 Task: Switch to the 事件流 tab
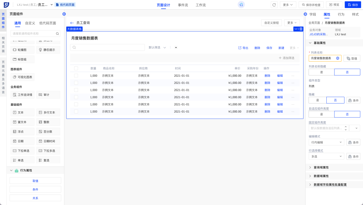183,5
